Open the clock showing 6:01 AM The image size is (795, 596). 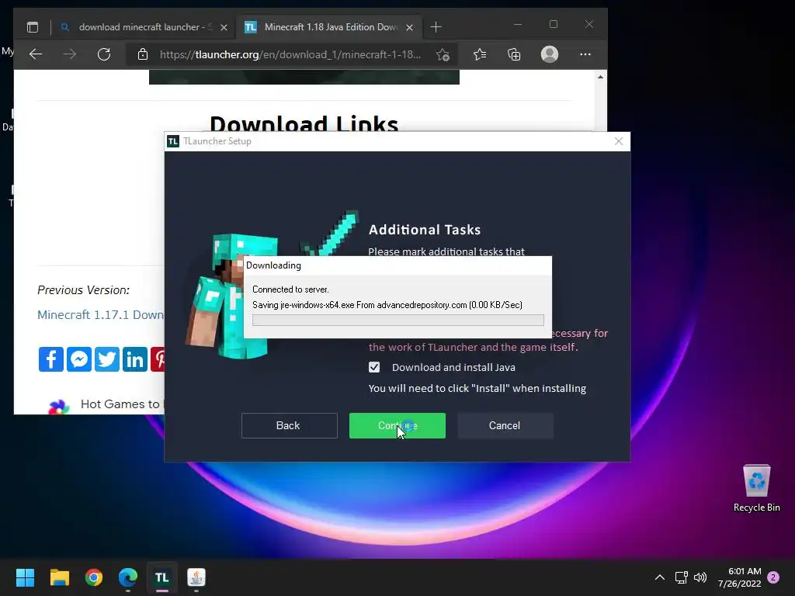point(740,577)
